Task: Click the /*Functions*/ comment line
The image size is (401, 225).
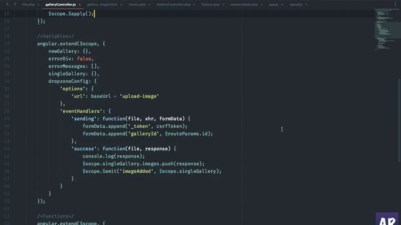Action: coord(56,216)
